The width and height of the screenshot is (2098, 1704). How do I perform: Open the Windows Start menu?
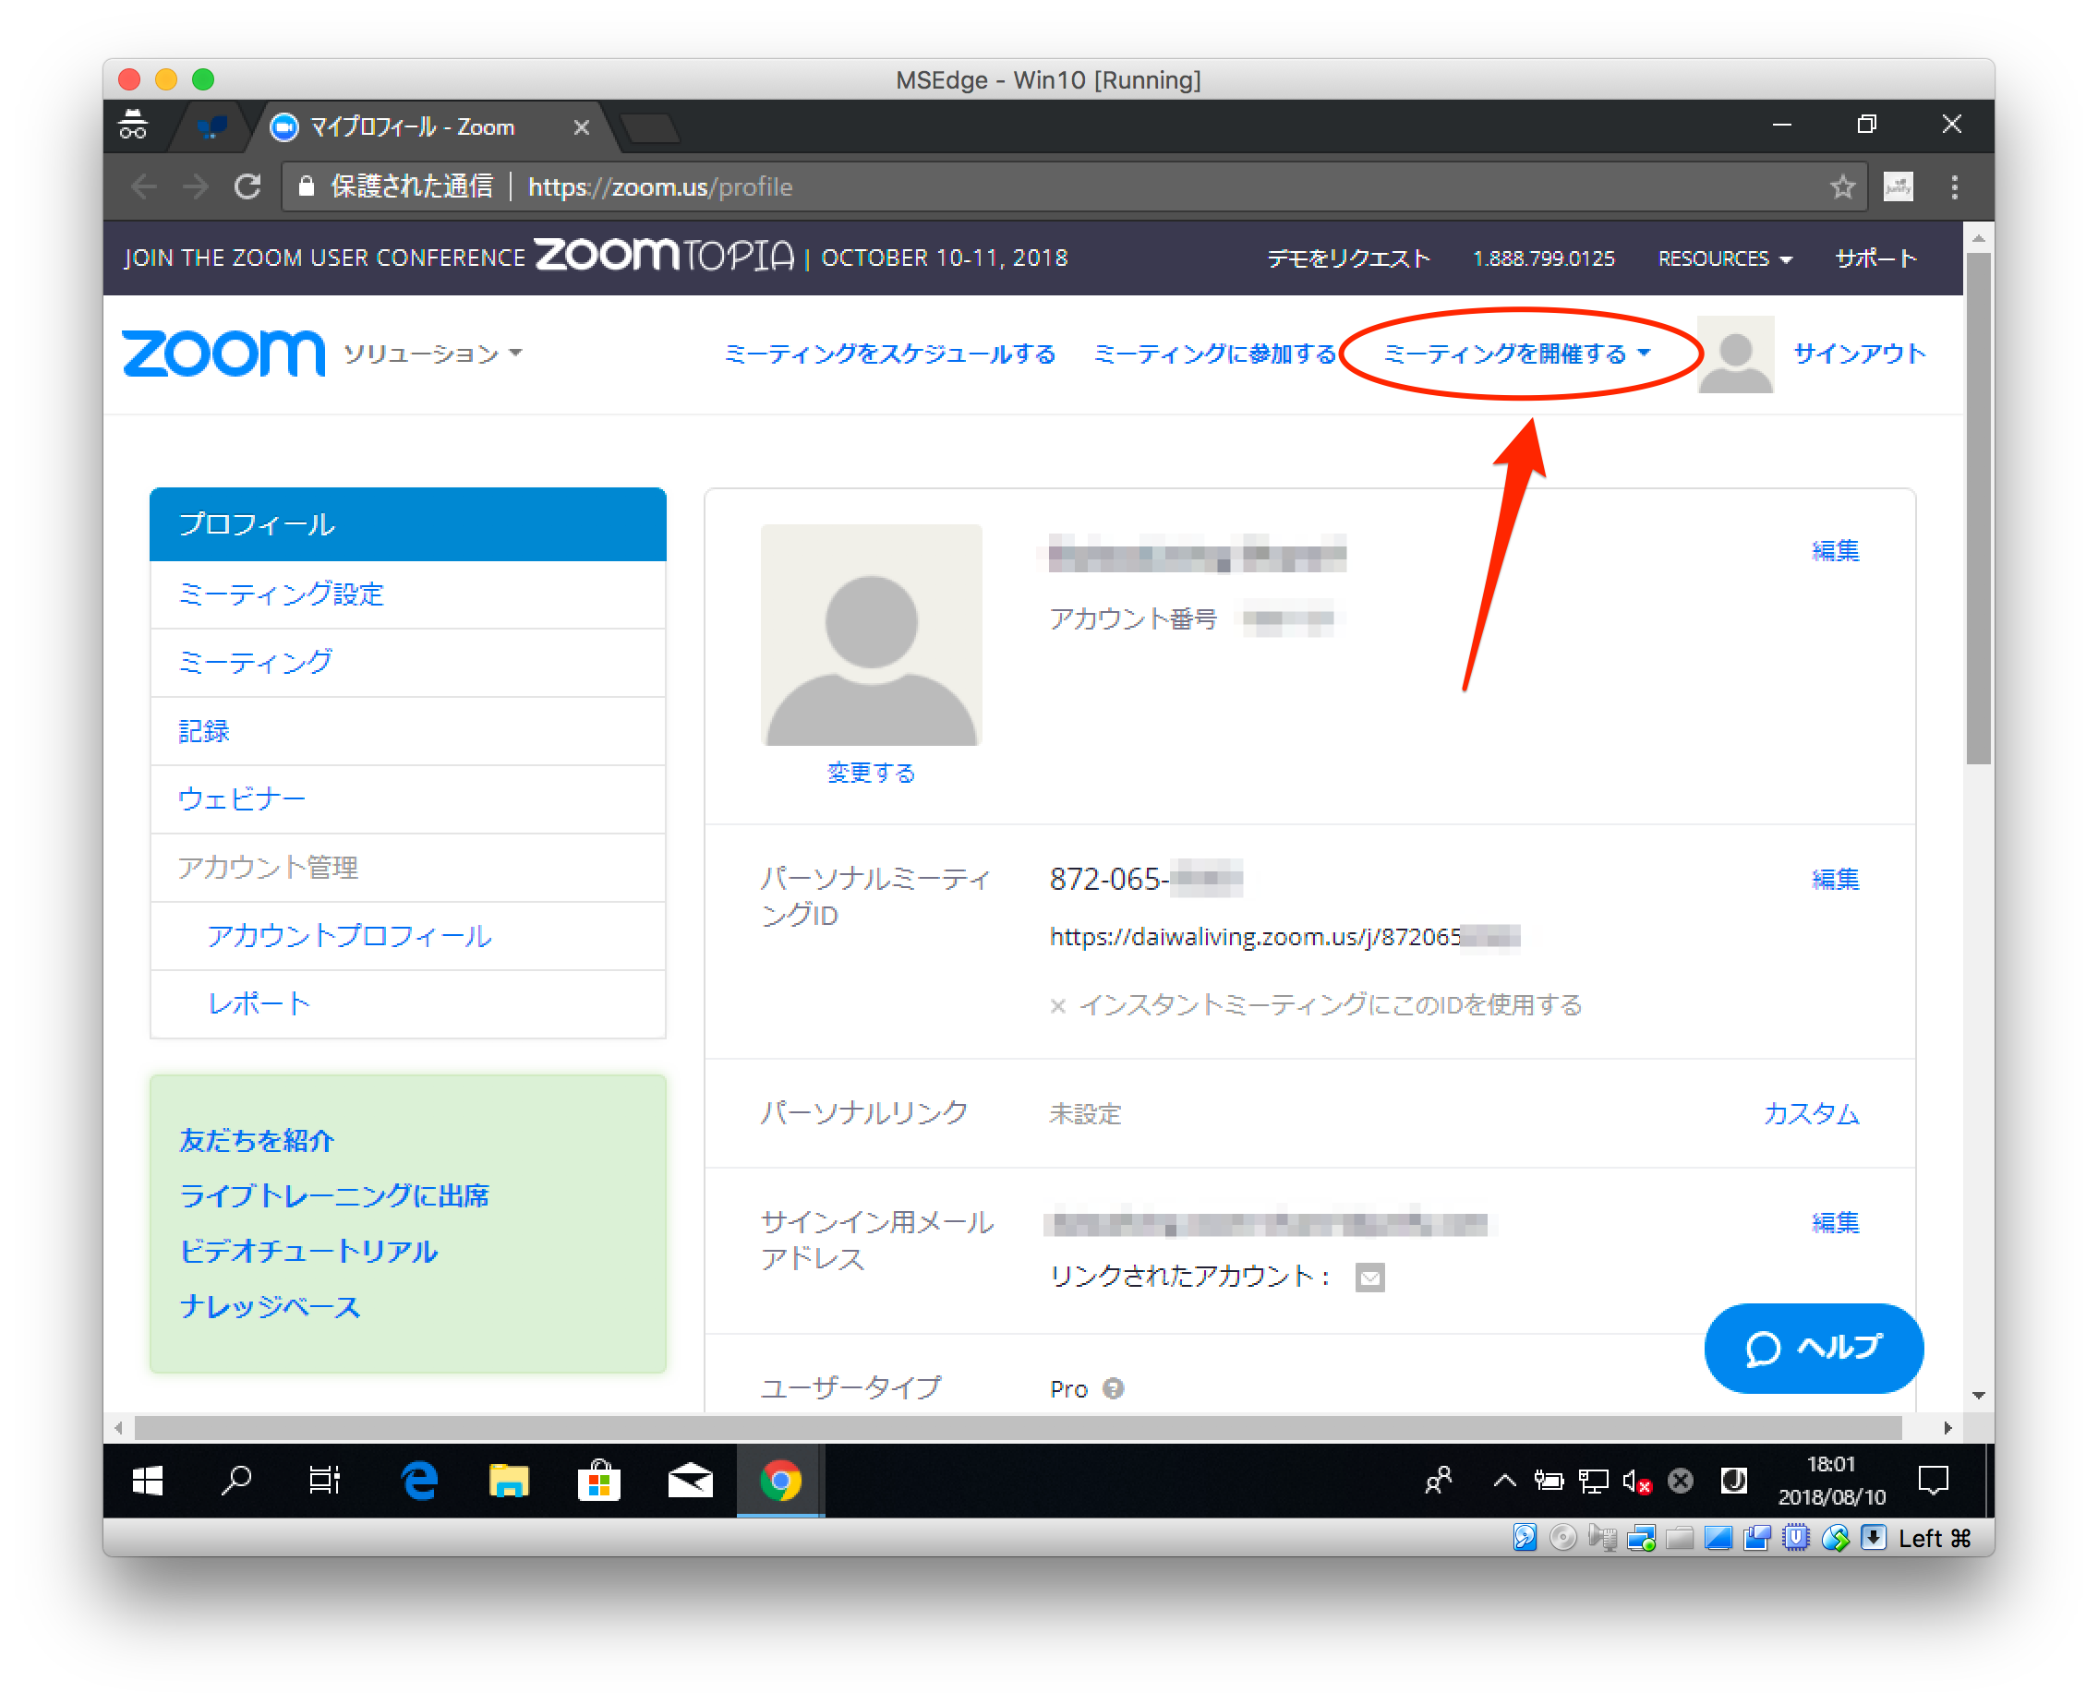coord(146,1481)
